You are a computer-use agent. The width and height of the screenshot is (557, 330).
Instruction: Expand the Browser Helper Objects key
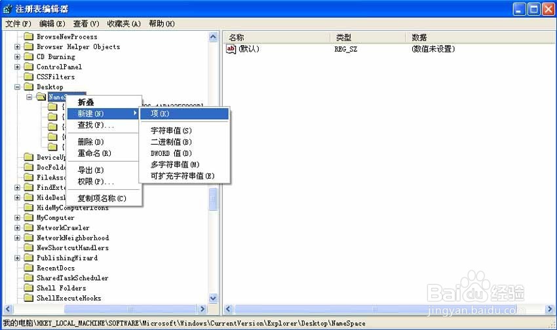tap(17, 46)
